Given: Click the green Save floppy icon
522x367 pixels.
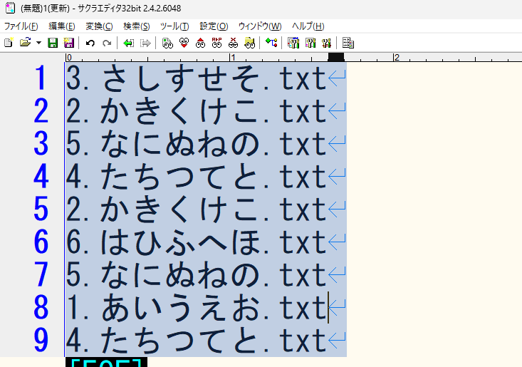Looking at the screenshot, I should 53,43.
